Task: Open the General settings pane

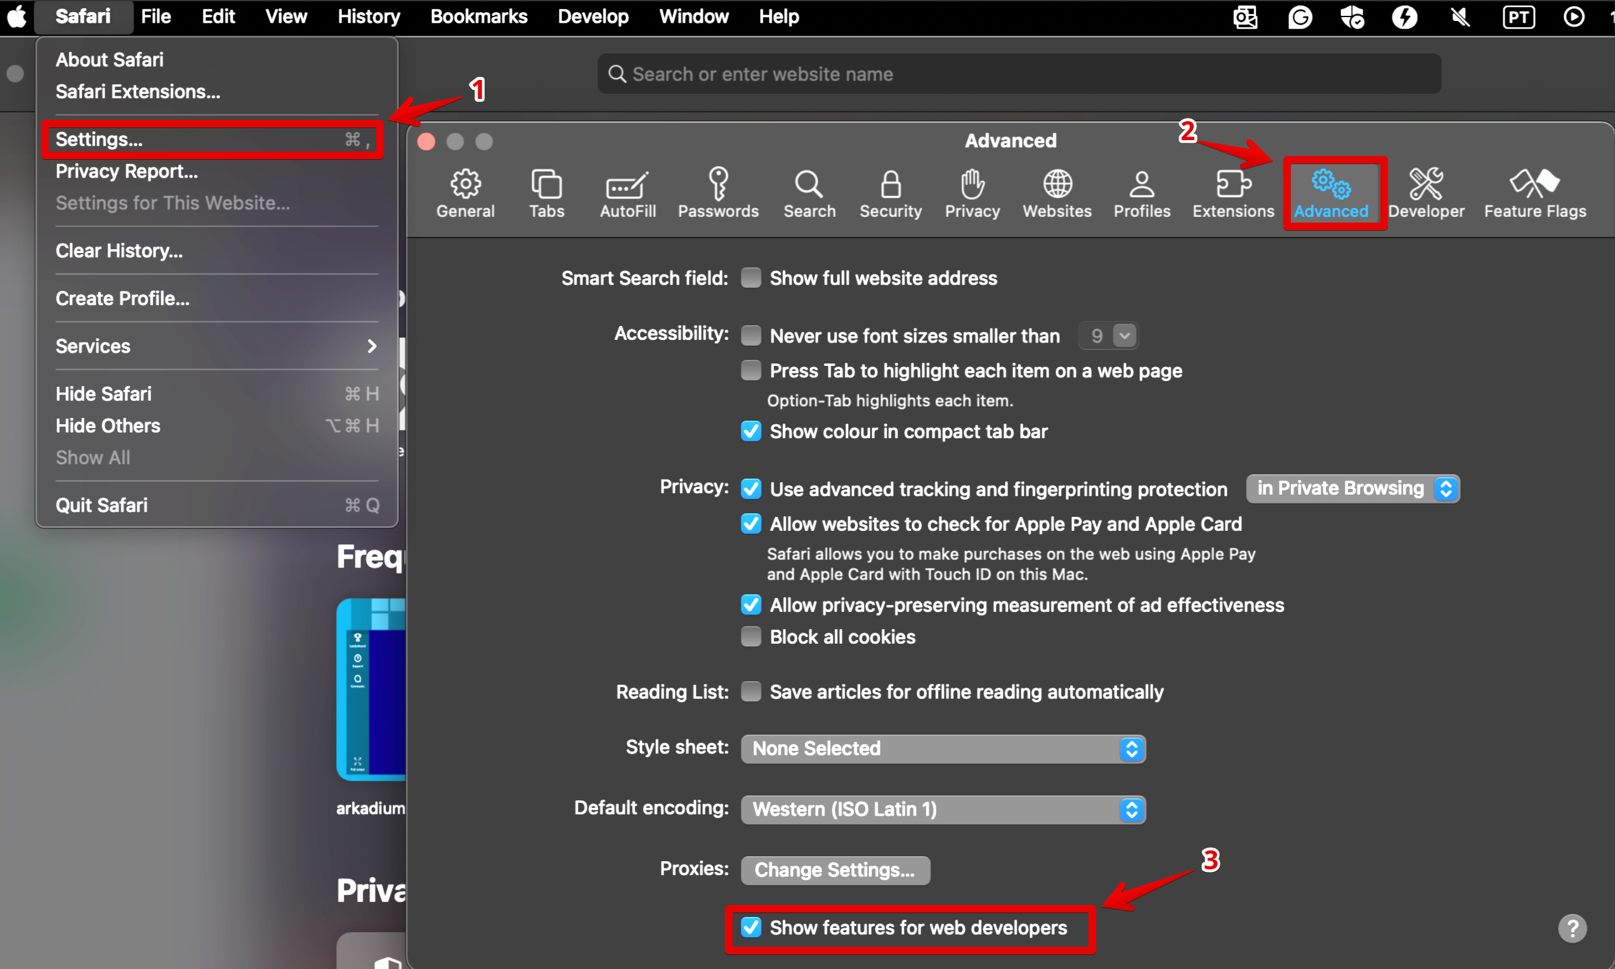Action: pyautogui.click(x=465, y=193)
